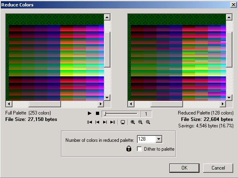Zoom in with plus magnifier
Viewport: 238px width, 178px height.
coord(133,122)
